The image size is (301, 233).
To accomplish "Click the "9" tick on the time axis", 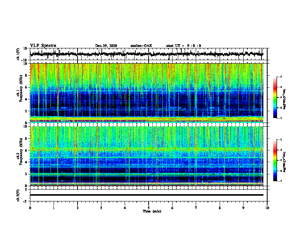I will (243, 208).
